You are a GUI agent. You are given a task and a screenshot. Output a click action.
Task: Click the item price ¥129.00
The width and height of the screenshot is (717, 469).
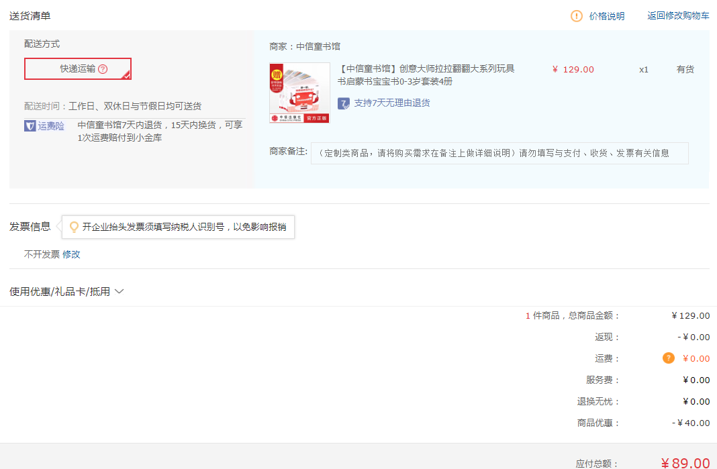[573, 70]
